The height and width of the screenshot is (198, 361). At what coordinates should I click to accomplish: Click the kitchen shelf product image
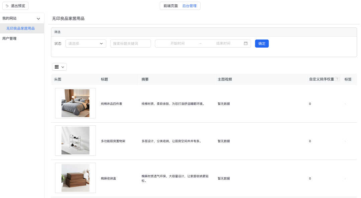coord(75,141)
